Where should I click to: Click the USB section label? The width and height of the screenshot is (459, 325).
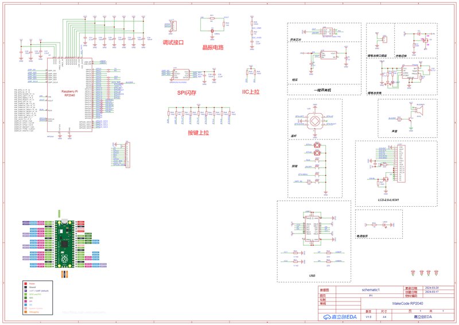312,276
